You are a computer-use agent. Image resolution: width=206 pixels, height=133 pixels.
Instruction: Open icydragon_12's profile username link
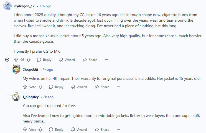click(24, 6)
